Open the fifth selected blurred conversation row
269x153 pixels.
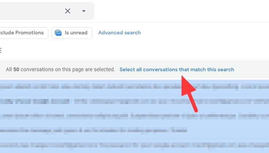[x=135, y=145]
